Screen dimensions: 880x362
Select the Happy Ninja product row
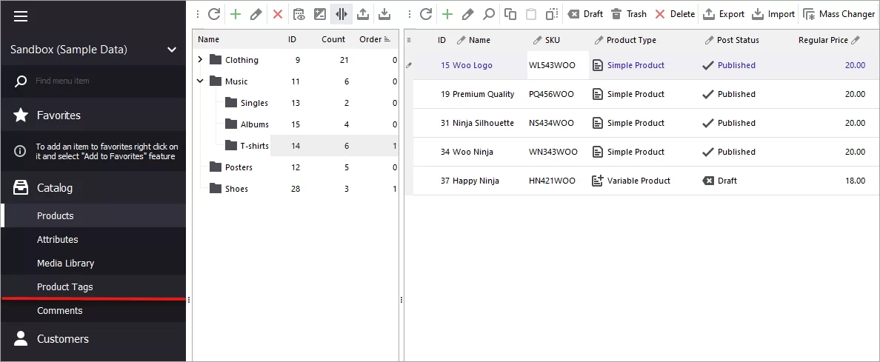click(x=476, y=181)
